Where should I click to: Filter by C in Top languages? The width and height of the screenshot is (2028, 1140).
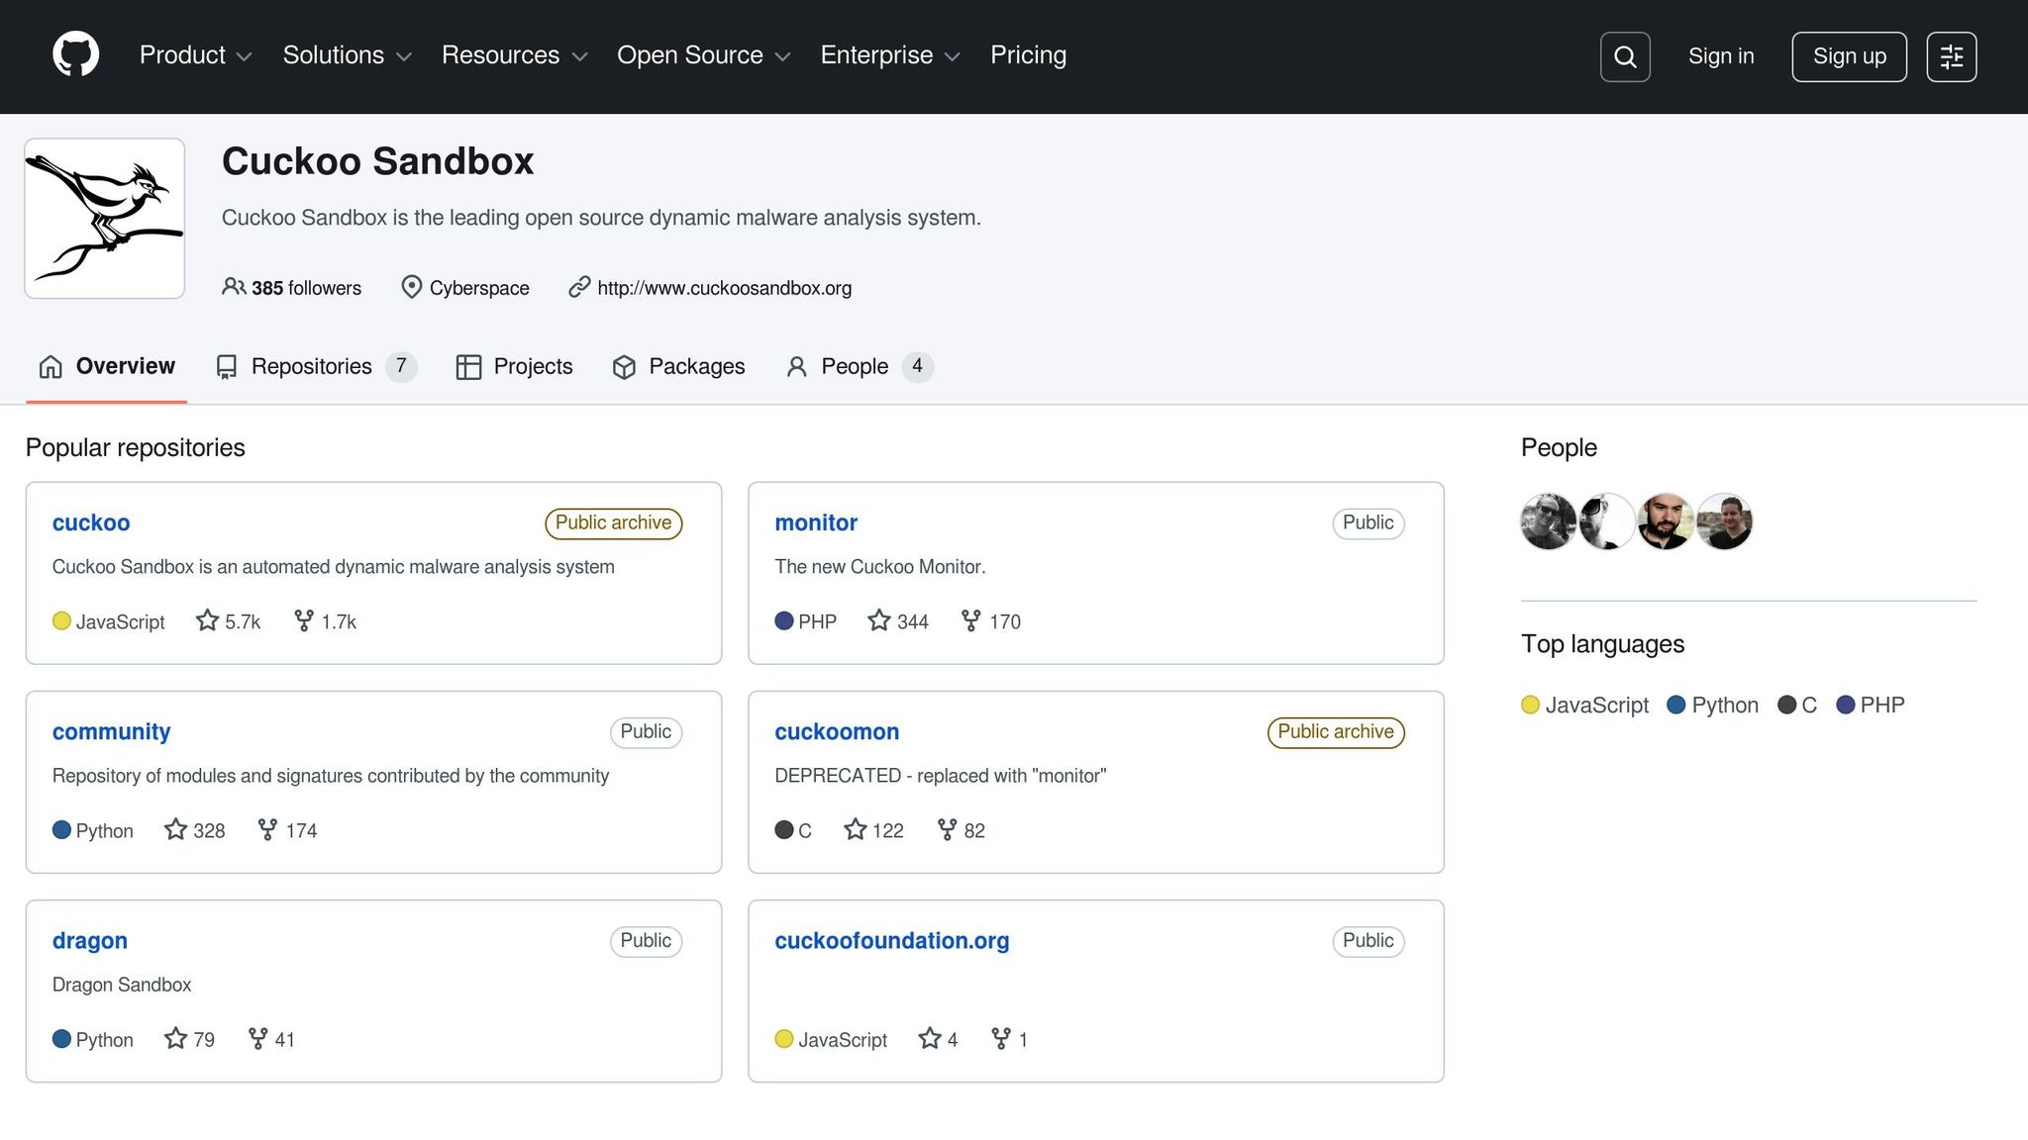(1797, 705)
